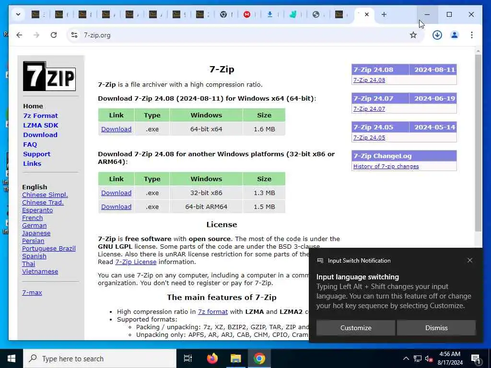Download the 32-bit x86 .exe installer
491x368 pixels.
pos(116,193)
